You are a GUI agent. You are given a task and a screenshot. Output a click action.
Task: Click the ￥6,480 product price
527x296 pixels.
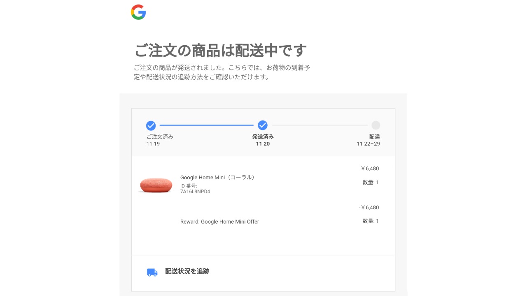point(369,169)
